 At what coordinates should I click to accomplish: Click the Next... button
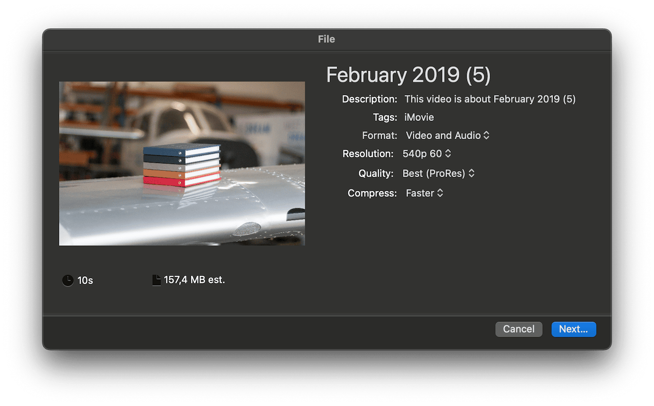573,329
